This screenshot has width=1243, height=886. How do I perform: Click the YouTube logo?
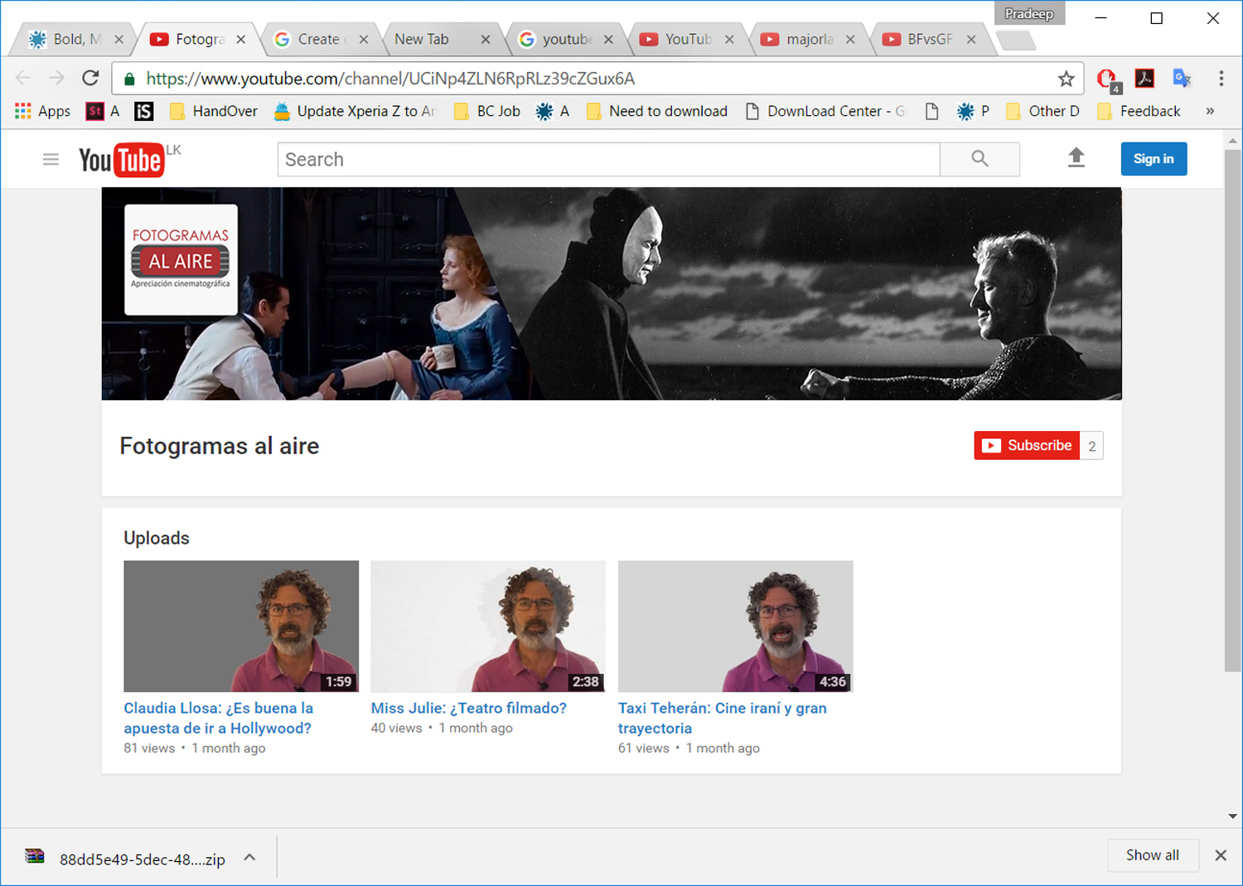click(122, 160)
